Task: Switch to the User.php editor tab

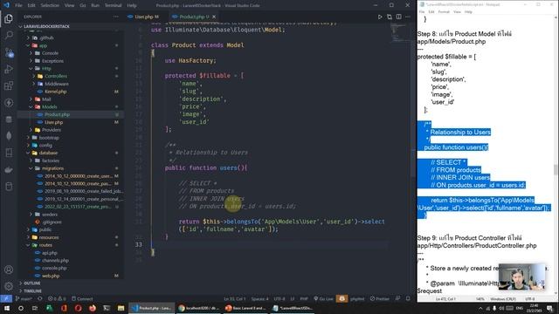Action: [x=143, y=17]
